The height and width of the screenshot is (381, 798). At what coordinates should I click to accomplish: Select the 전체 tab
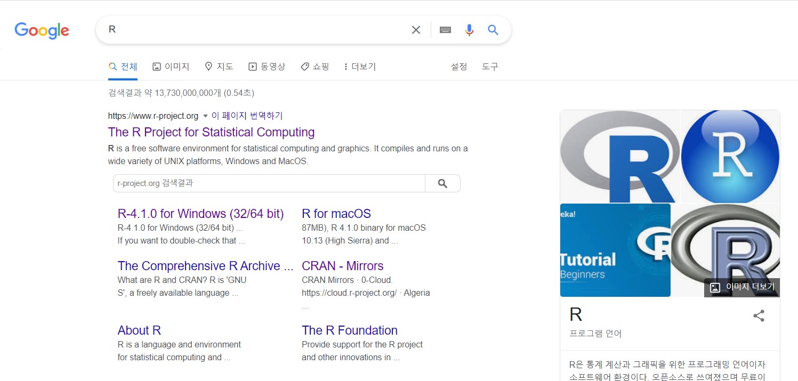tap(123, 67)
